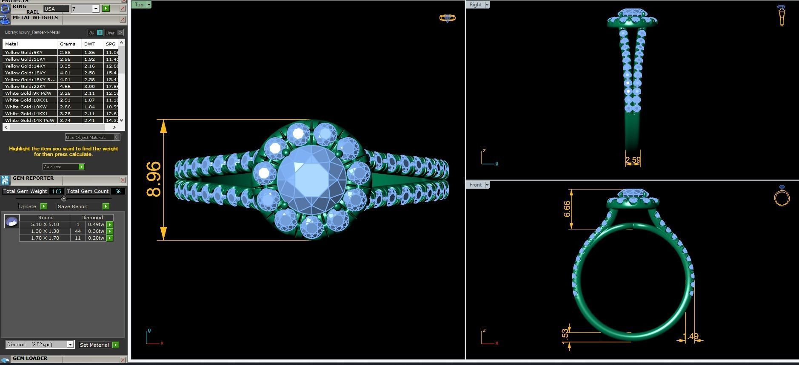This screenshot has height=365, width=799.
Task: Click the Top viewport label
Action: [139, 5]
